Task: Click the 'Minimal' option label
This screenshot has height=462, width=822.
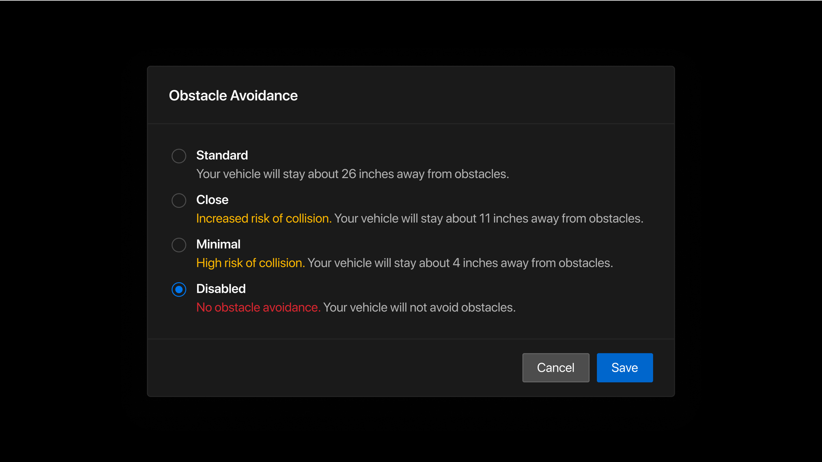Action: (x=218, y=244)
